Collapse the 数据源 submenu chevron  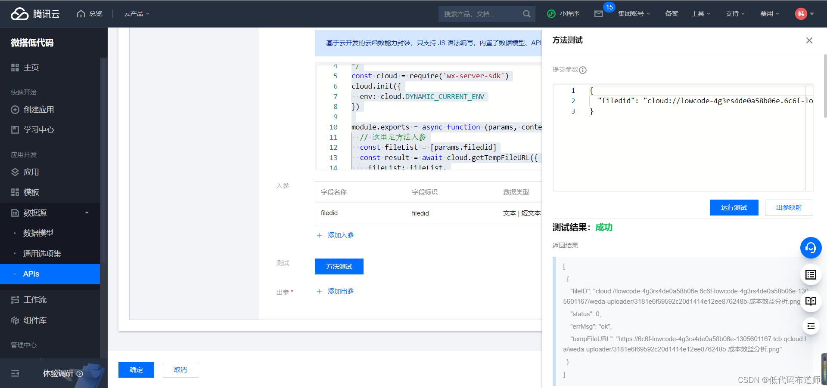pyautogui.click(x=87, y=213)
